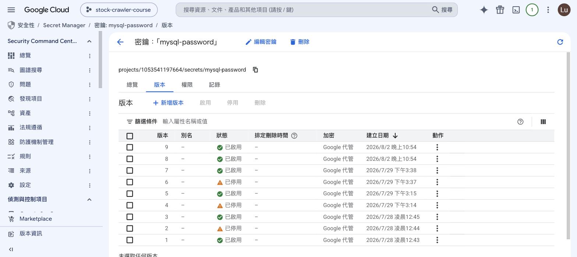
Task: Open the stock-crawler-course project picker
Action: tap(119, 10)
